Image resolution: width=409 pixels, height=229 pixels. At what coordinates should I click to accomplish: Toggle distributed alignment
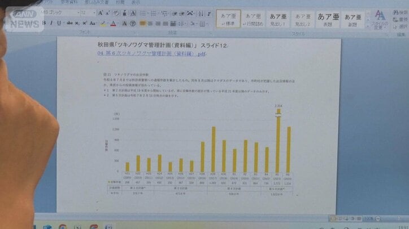coord(173,24)
